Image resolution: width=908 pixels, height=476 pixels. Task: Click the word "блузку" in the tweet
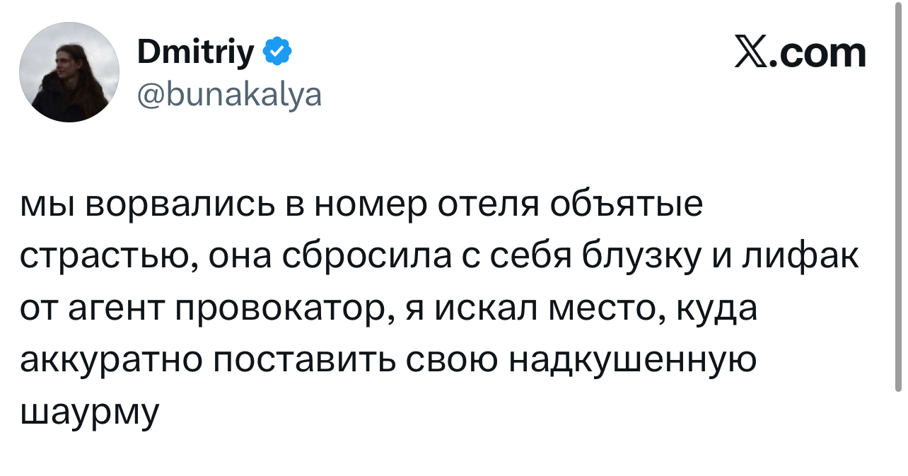coord(641,258)
